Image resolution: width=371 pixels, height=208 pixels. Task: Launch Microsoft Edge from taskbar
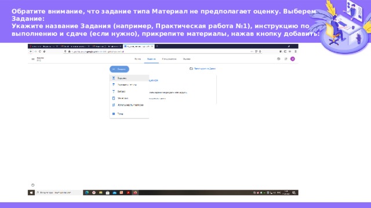point(87,192)
